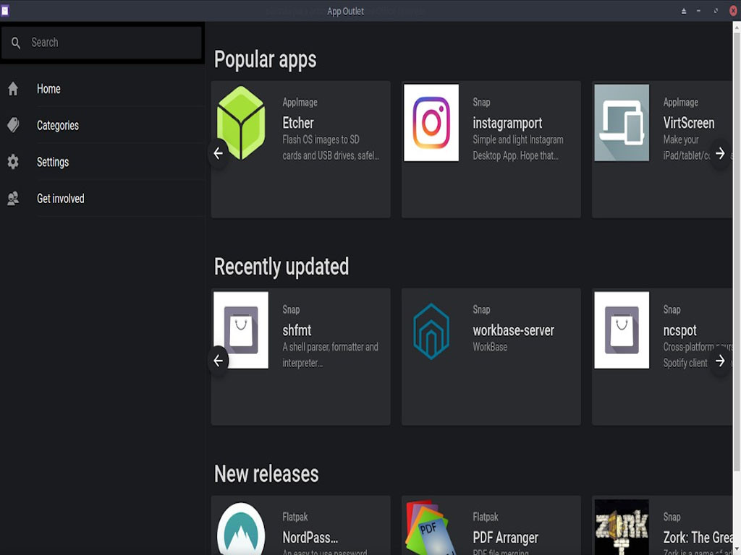Screen dimensions: 741x555
Task: Click the workbase-server hexagon icon
Action: 431,330
